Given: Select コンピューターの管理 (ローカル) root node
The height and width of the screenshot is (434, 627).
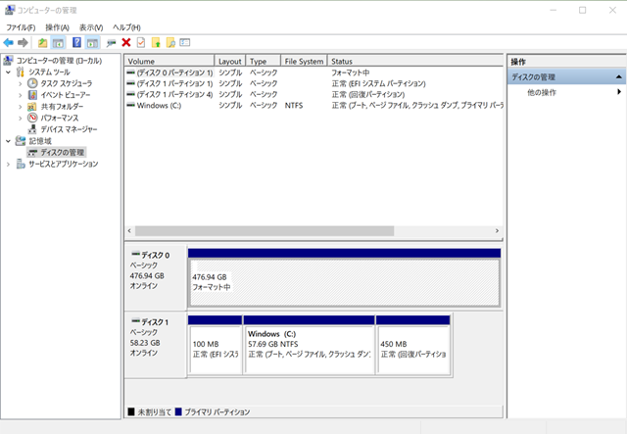Looking at the screenshot, I should [x=59, y=61].
